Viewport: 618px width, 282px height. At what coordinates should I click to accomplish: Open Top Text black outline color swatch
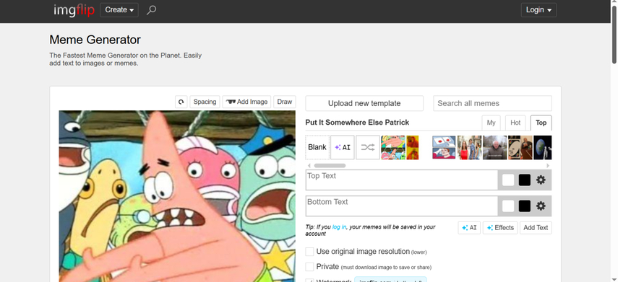tap(525, 180)
